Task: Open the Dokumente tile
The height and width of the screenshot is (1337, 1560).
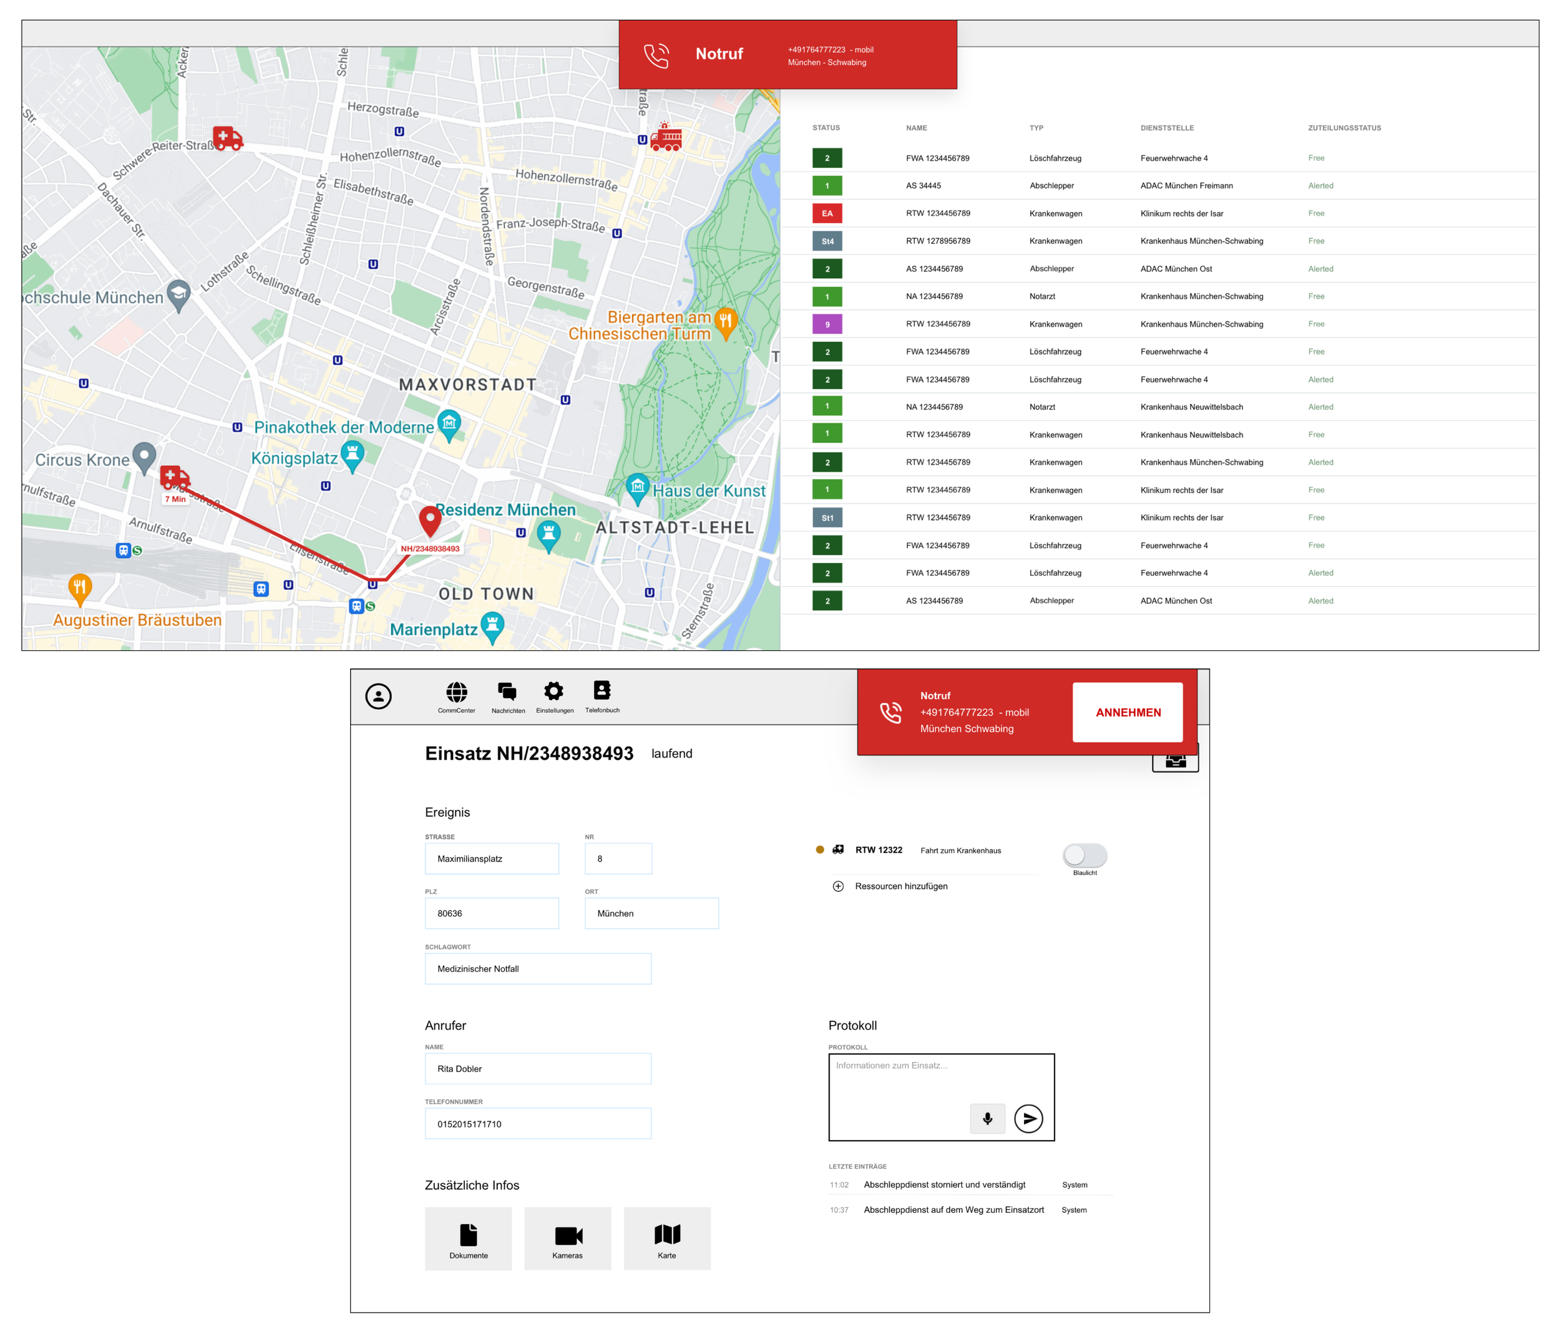Action: click(468, 1238)
